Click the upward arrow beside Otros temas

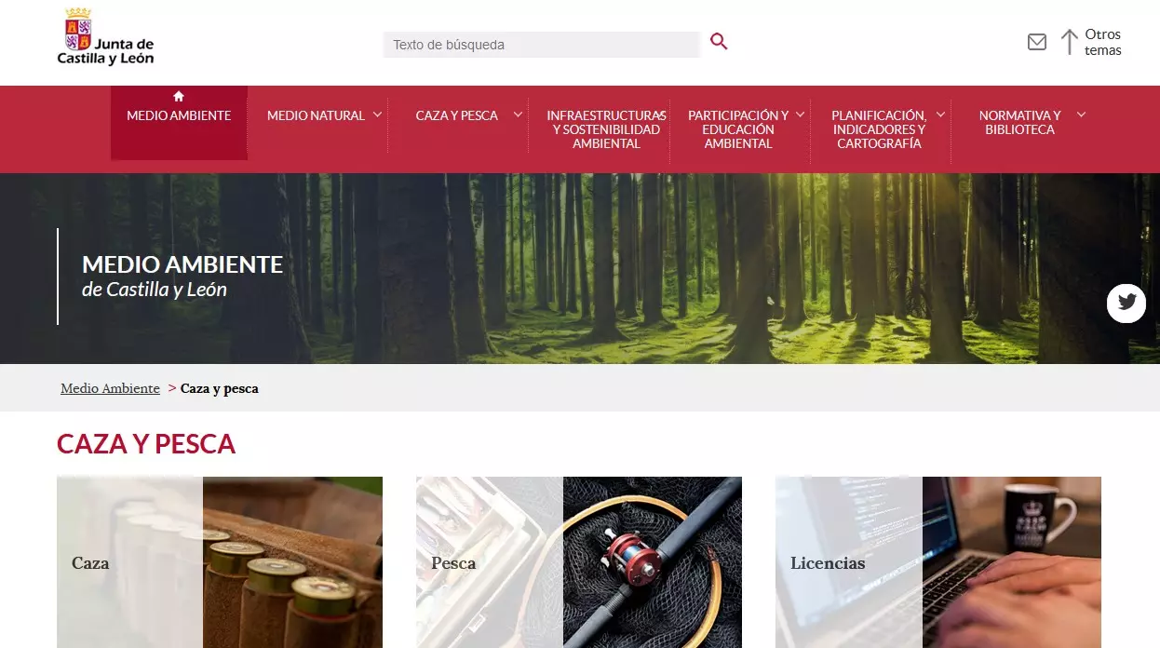click(1070, 42)
